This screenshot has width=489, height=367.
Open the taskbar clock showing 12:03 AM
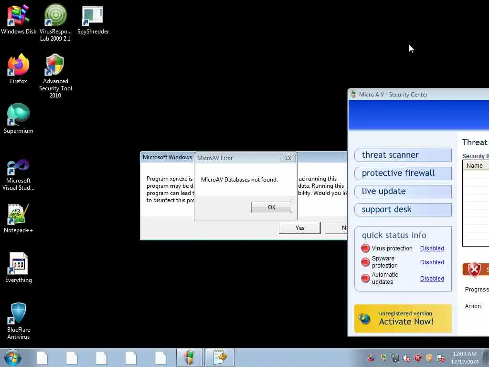pos(464,358)
